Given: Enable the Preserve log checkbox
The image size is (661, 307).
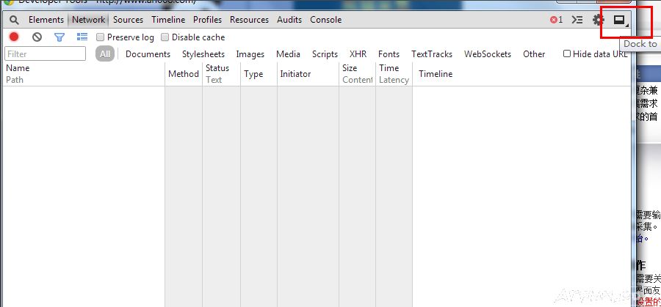Looking at the screenshot, I should 101,37.
